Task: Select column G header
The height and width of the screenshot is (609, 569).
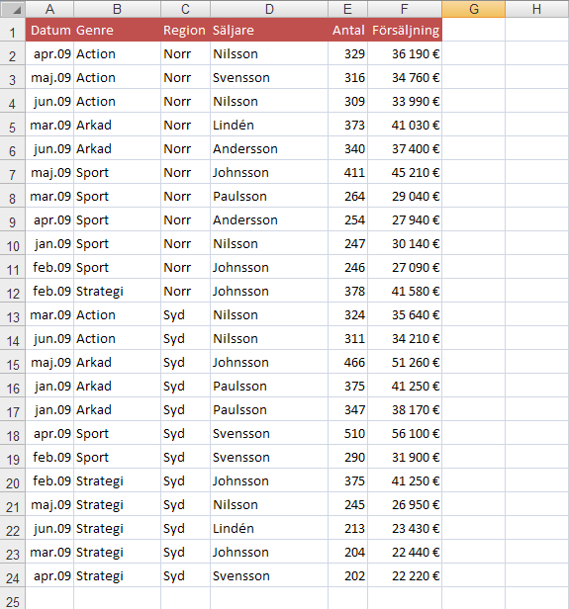Action: 473,9
